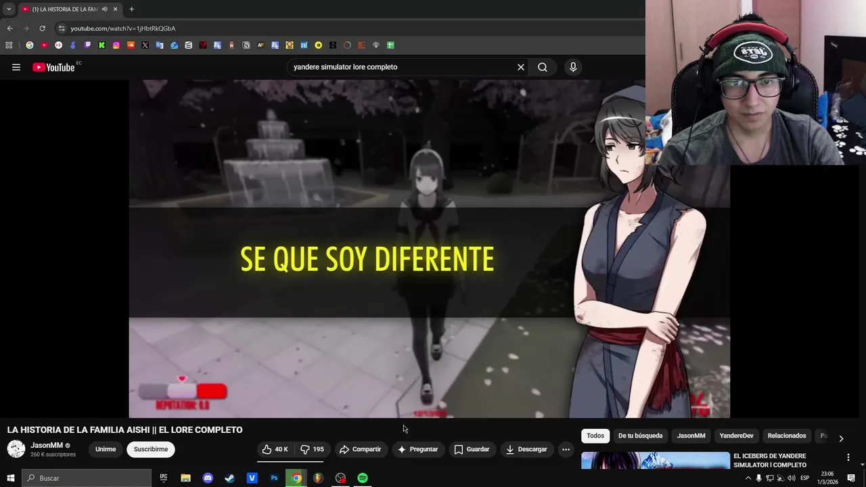866x487 pixels.
Task: Open the system volume control
Action: point(791,478)
